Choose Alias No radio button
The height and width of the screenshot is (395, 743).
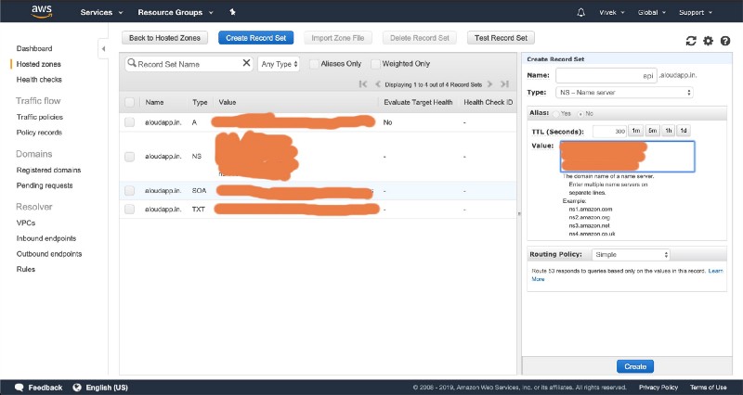click(580, 114)
